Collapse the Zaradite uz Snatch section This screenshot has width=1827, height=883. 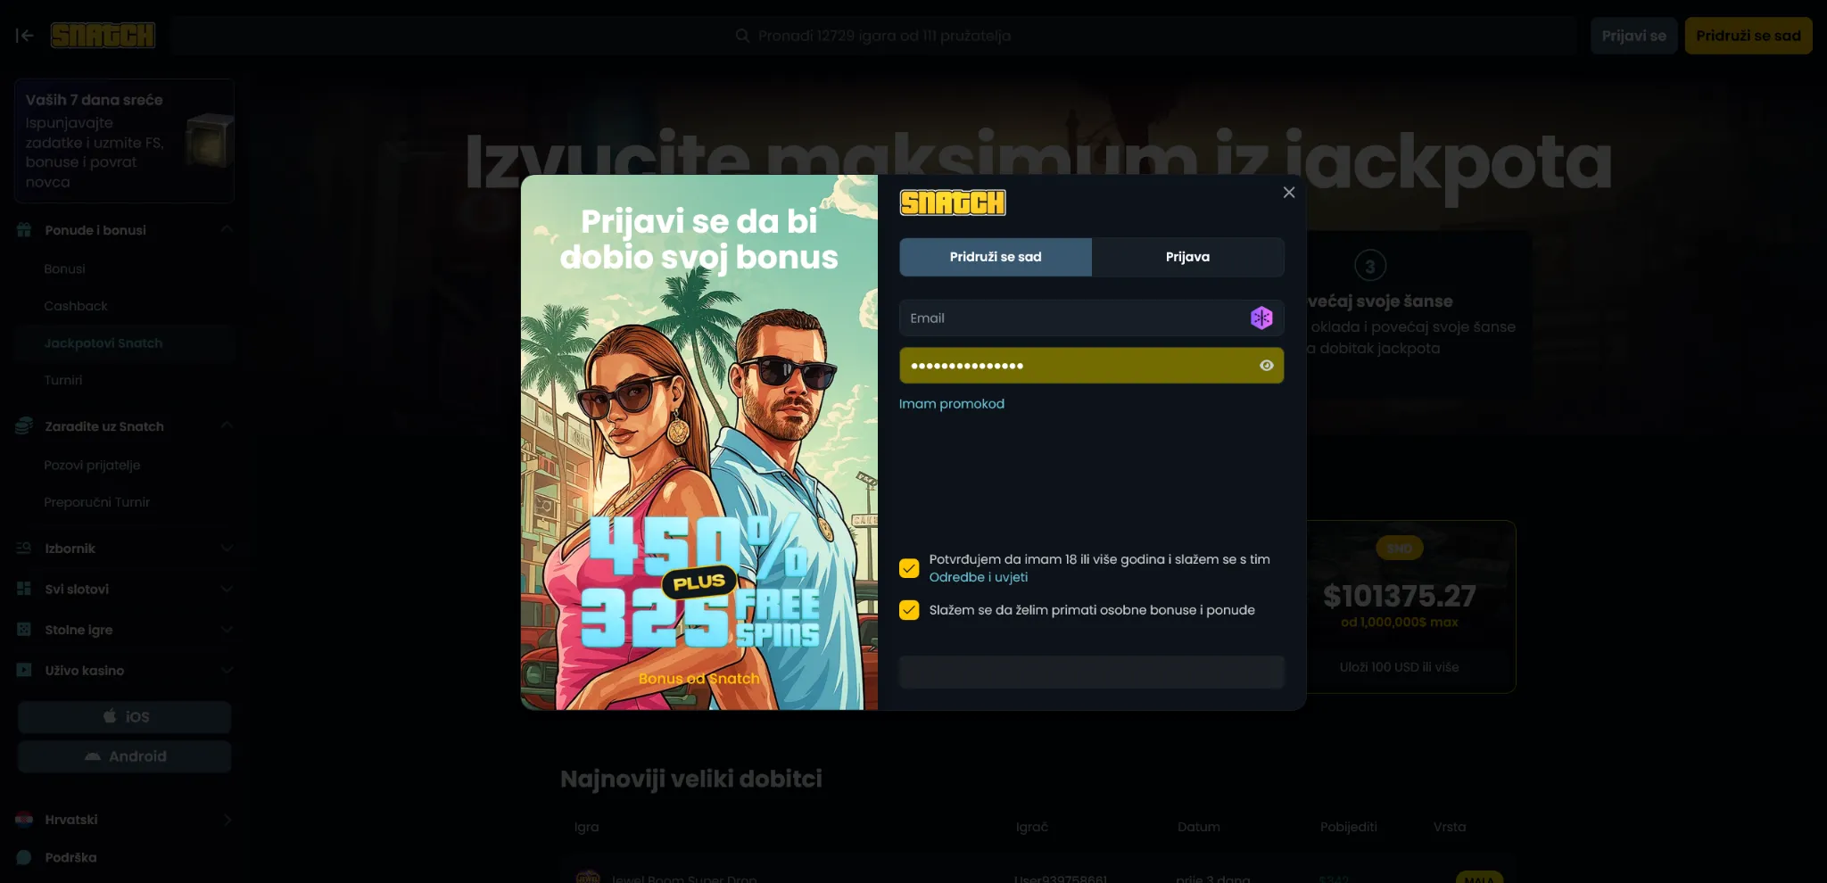point(227,426)
